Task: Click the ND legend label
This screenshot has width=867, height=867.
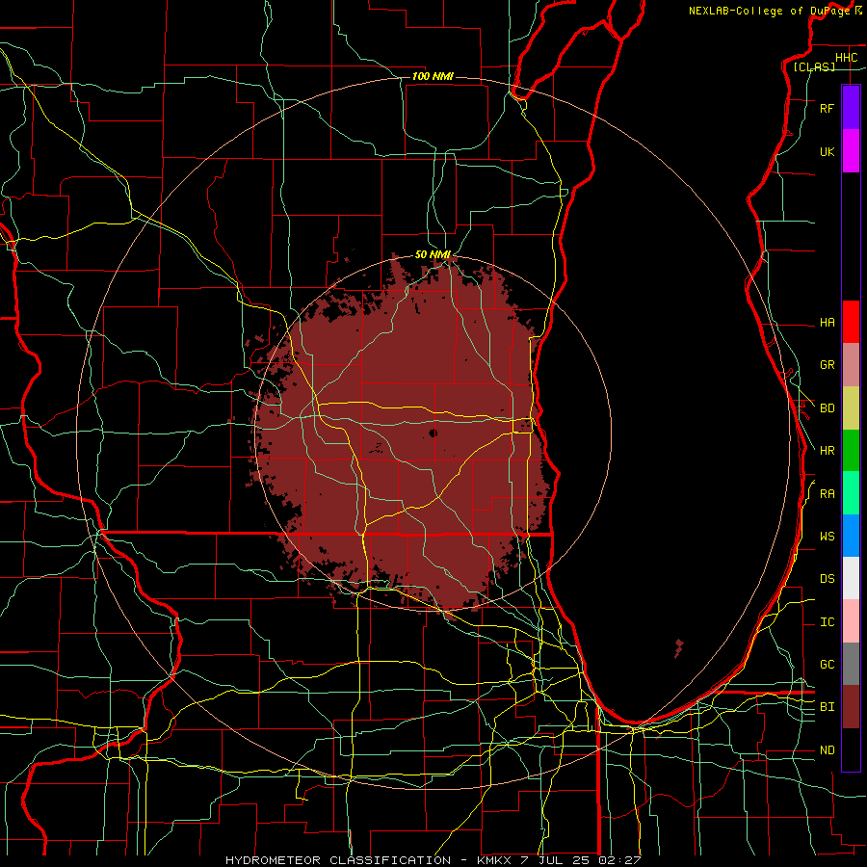Action: 827,750
